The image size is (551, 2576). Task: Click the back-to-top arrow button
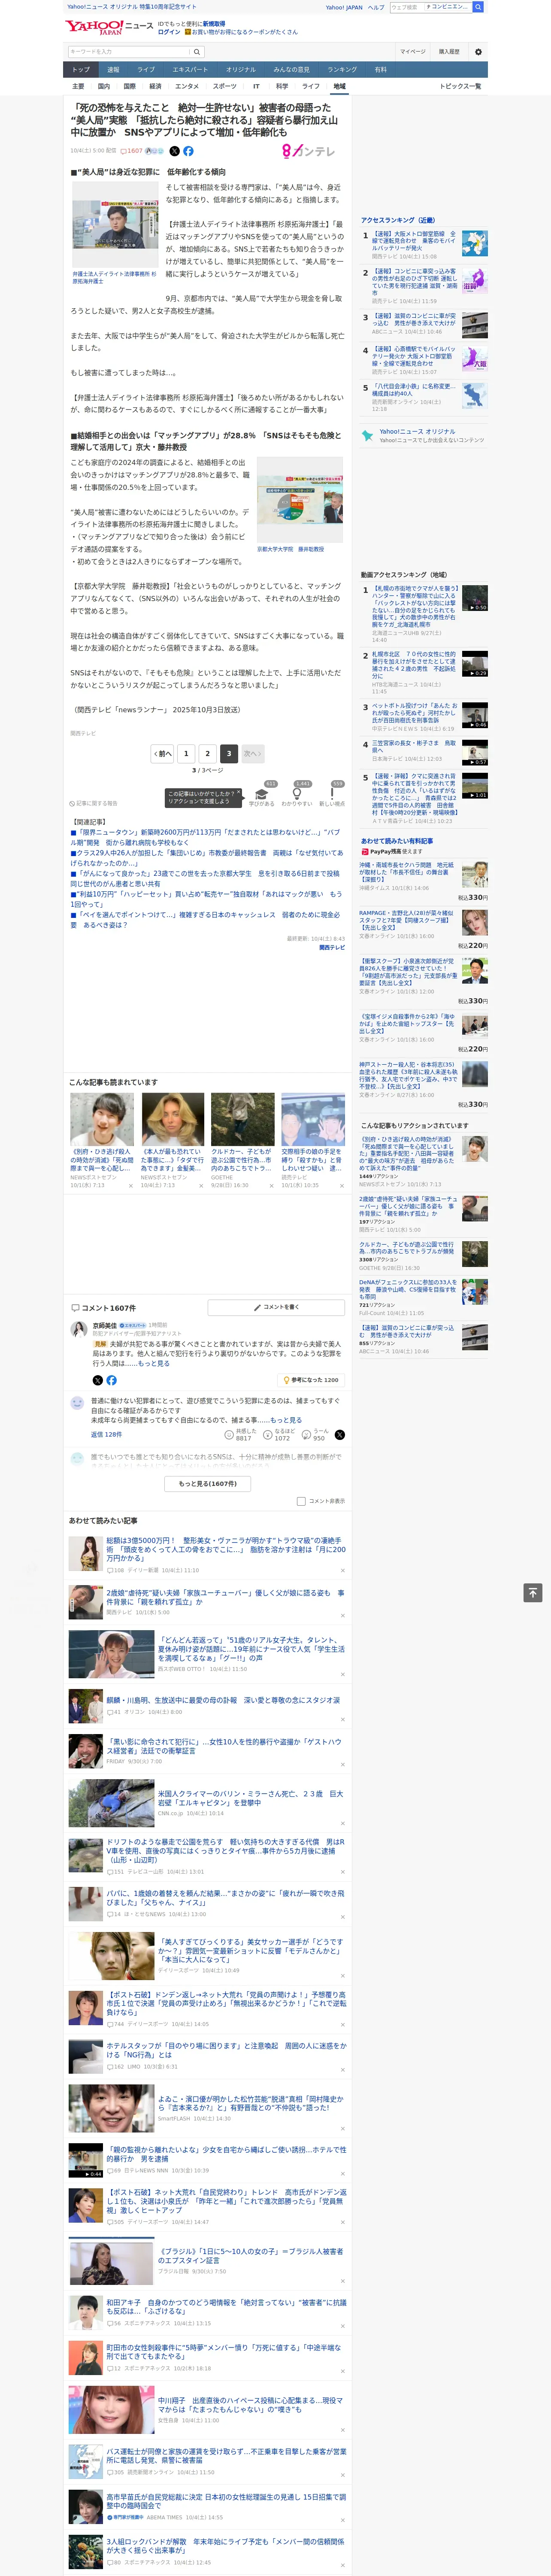[x=533, y=1592]
